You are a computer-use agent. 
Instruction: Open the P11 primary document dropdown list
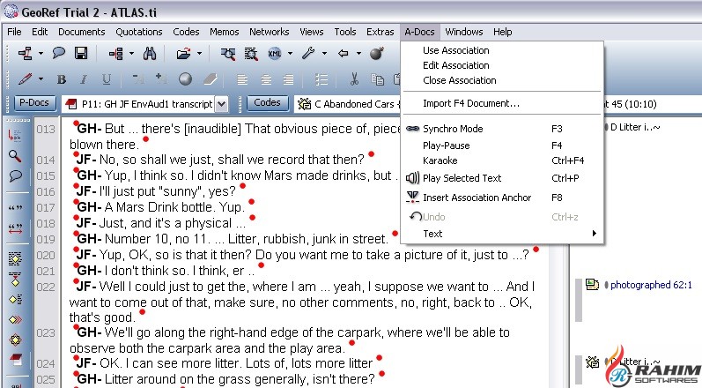pos(222,104)
